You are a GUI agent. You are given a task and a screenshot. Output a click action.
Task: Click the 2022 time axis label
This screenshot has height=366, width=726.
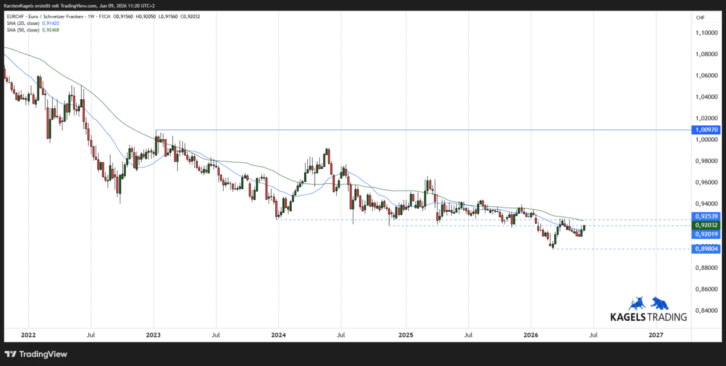click(x=28, y=334)
